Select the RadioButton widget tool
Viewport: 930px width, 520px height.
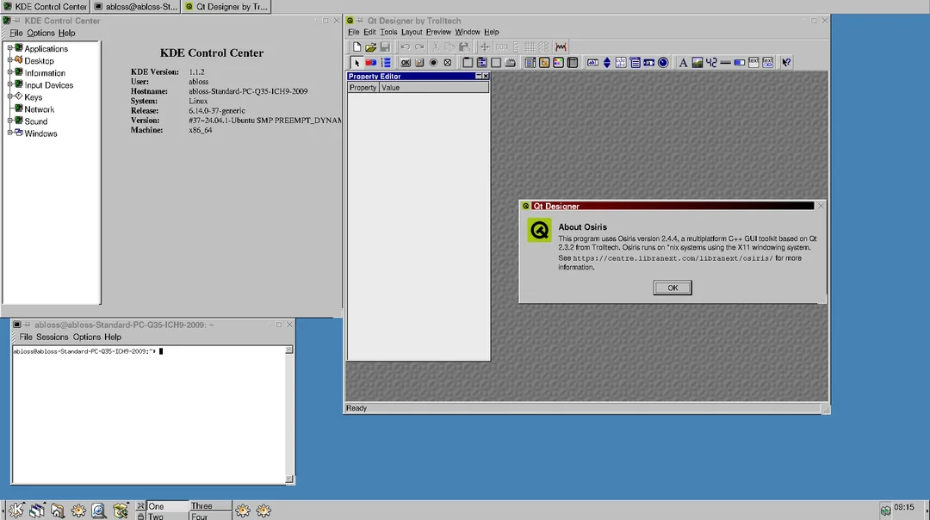(x=433, y=62)
